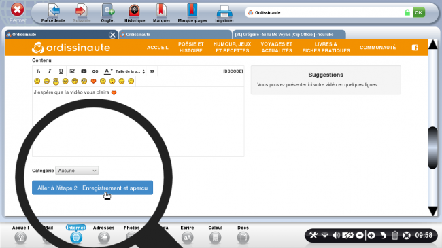The width and height of the screenshot is (442, 248).
Task: Click Aller à l'étape 2 button
Action: click(x=92, y=188)
